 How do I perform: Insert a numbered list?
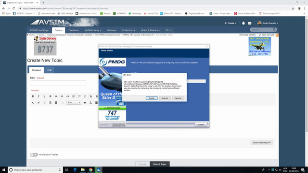pos(85,96)
